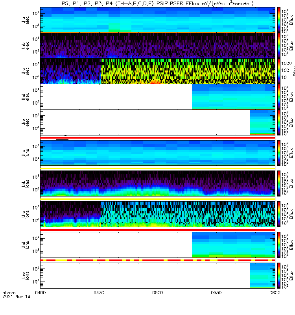
Task: Click the 'hhmm' time axis label
Action: pos(9,293)
